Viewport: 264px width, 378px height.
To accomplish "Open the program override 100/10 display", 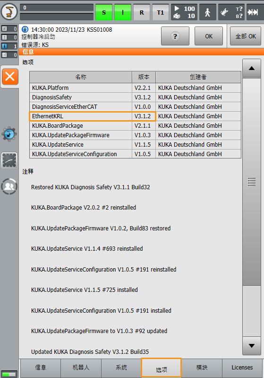I will point(184,12).
